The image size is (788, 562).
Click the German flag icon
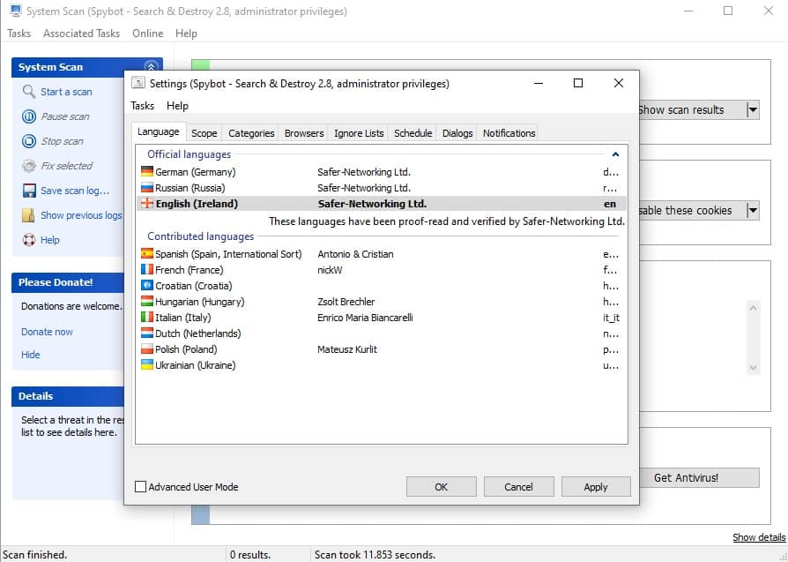[146, 171]
